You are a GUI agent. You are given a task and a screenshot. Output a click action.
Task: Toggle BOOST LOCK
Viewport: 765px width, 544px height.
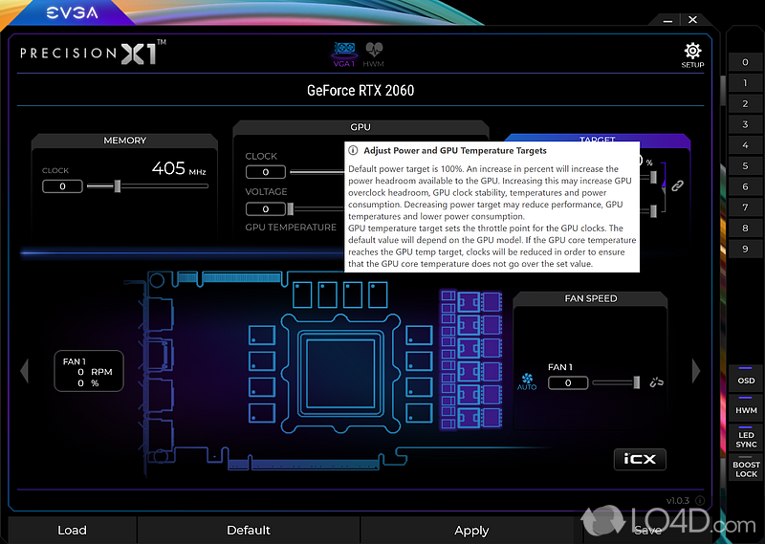[x=746, y=468]
